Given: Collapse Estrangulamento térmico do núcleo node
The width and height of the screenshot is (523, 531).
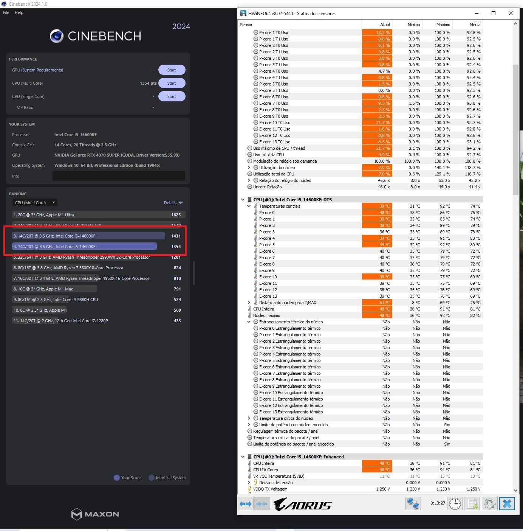Looking at the screenshot, I should 249,322.
